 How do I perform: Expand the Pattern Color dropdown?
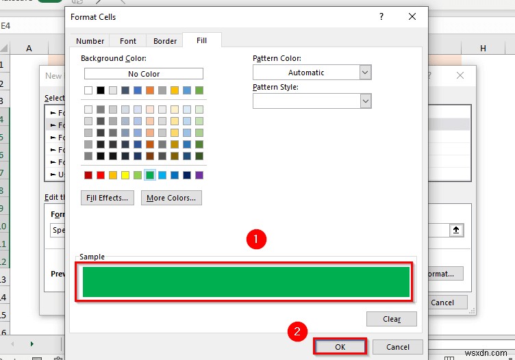(x=365, y=72)
